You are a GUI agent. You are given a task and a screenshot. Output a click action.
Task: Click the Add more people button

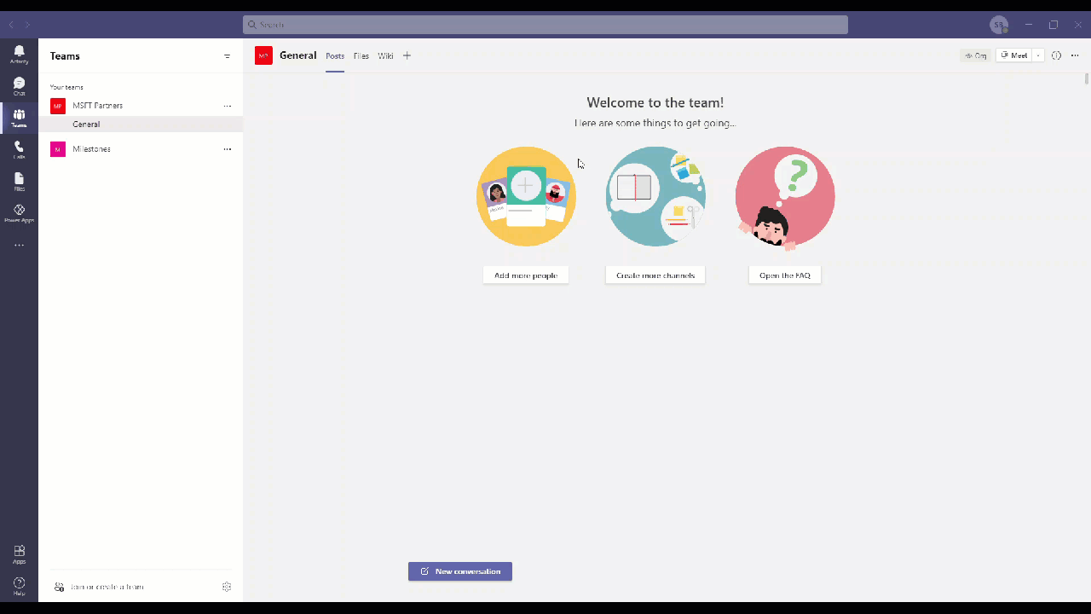pyautogui.click(x=526, y=275)
